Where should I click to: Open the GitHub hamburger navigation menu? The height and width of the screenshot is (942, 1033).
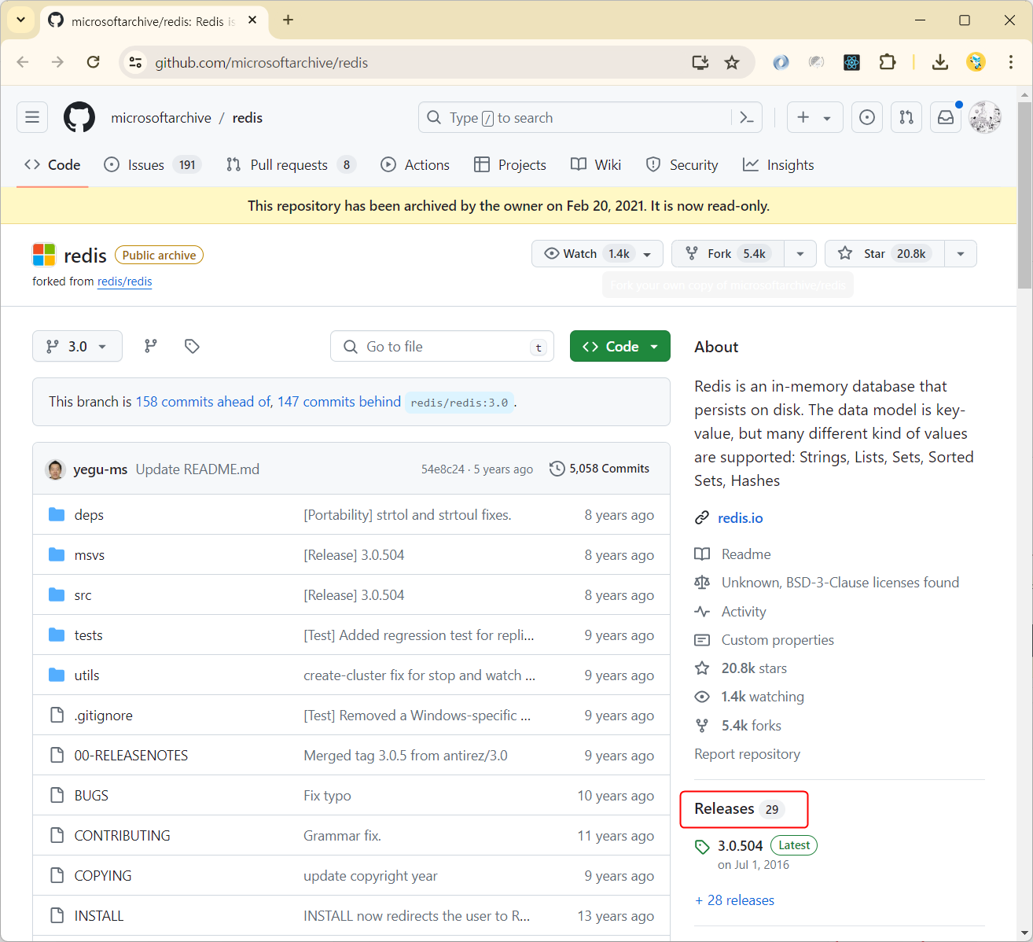coord(32,117)
